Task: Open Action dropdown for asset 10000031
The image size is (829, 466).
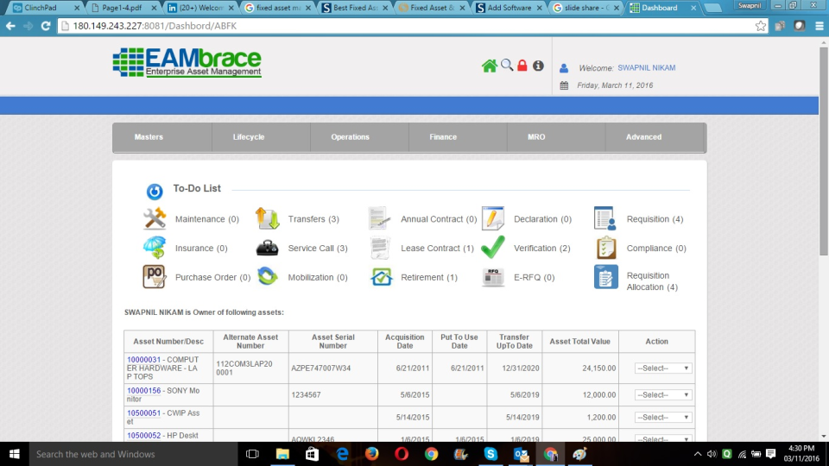Action: [663, 368]
